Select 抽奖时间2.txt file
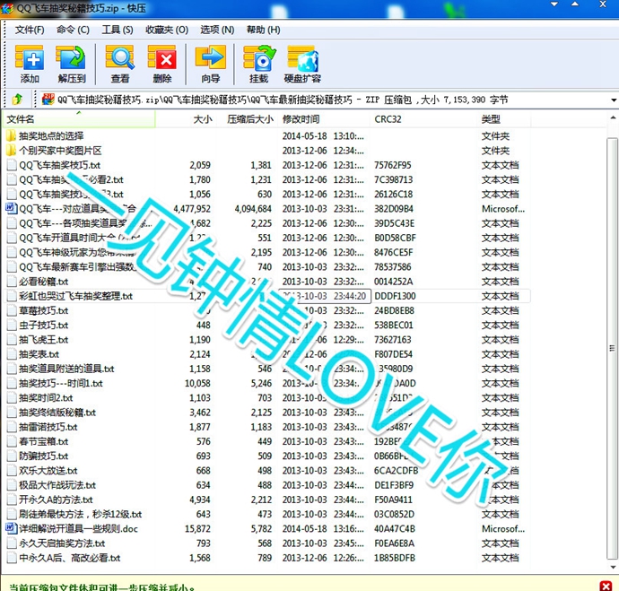Viewport: 619px width, 591px height. [46, 398]
